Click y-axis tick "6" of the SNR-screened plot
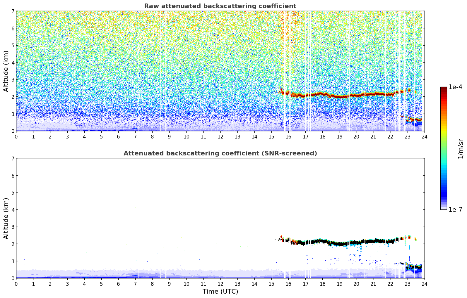 (13, 176)
